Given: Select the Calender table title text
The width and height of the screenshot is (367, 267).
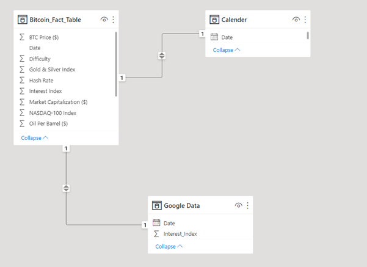Looking at the screenshot, I should pyautogui.click(x=234, y=20).
